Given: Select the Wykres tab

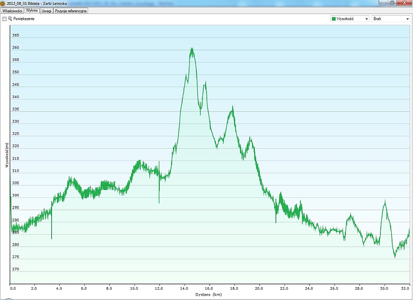Looking at the screenshot, I should pyautogui.click(x=32, y=11).
